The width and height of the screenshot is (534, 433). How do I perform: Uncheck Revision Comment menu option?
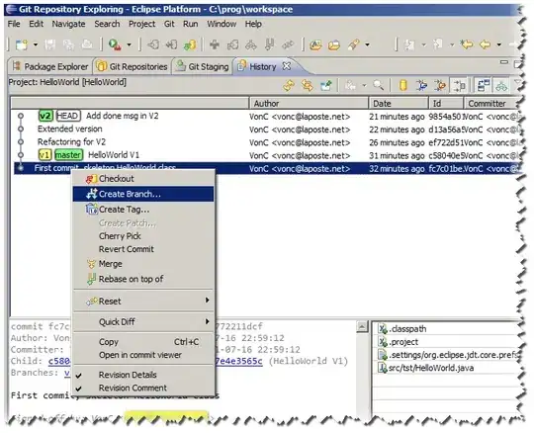tap(143, 388)
